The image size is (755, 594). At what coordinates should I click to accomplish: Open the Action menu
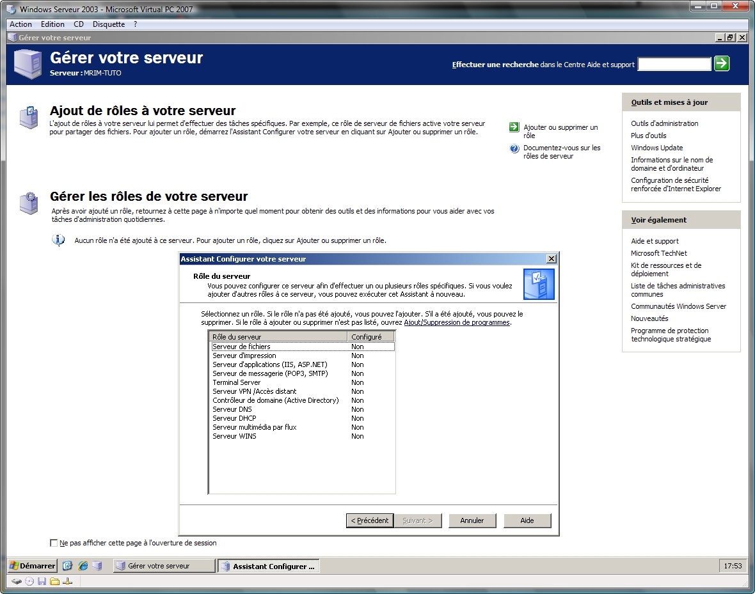20,24
